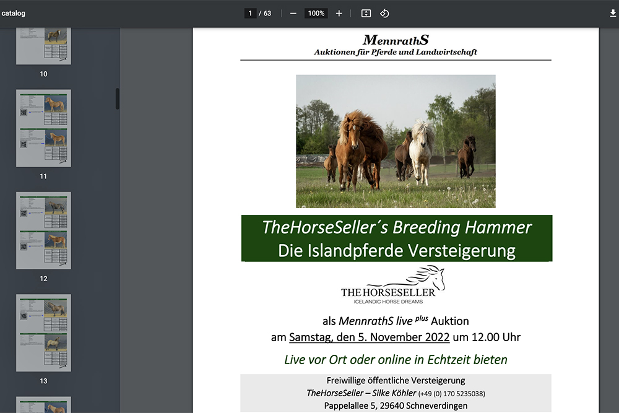
Task: Click the rotate counterclockwise icon
Action: [384, 14]
